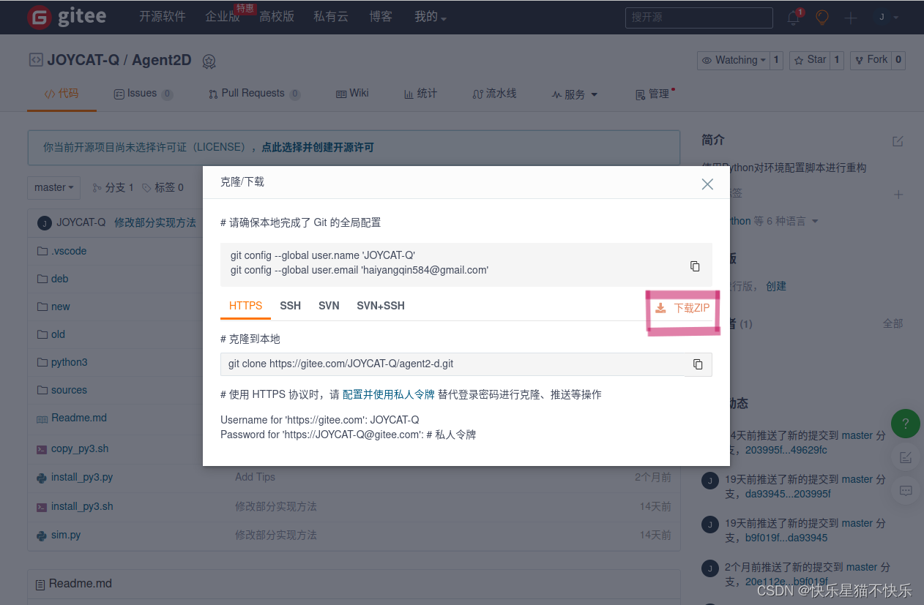924x605 pixels.
Task: Click 点此选择并创建开源许可 link
Action: click(318, 147)
